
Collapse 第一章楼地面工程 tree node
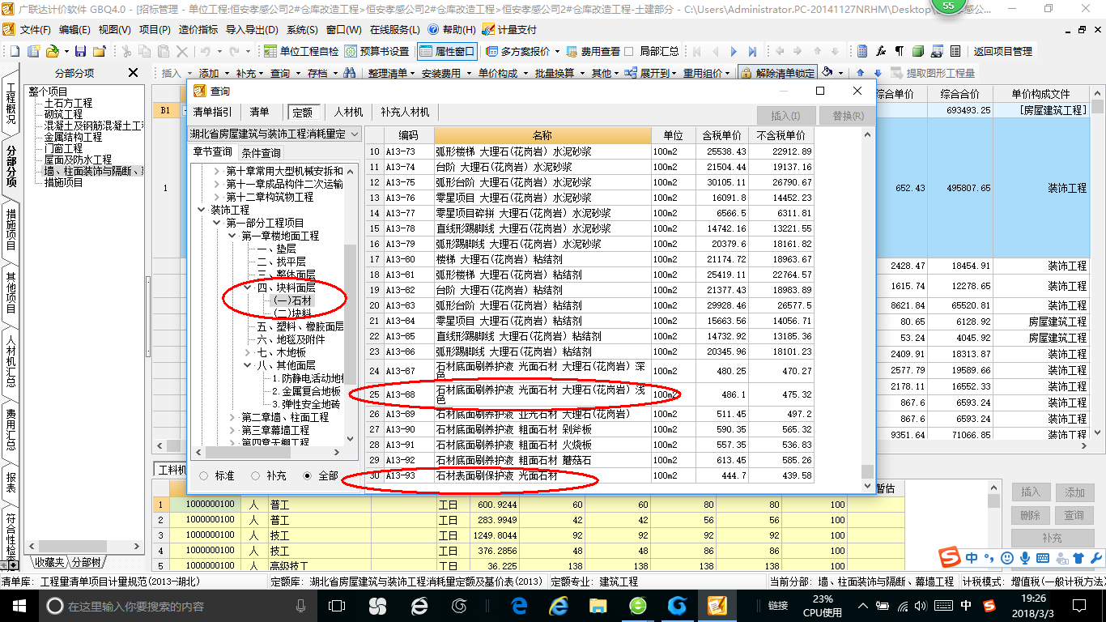(x=232, y=236)
